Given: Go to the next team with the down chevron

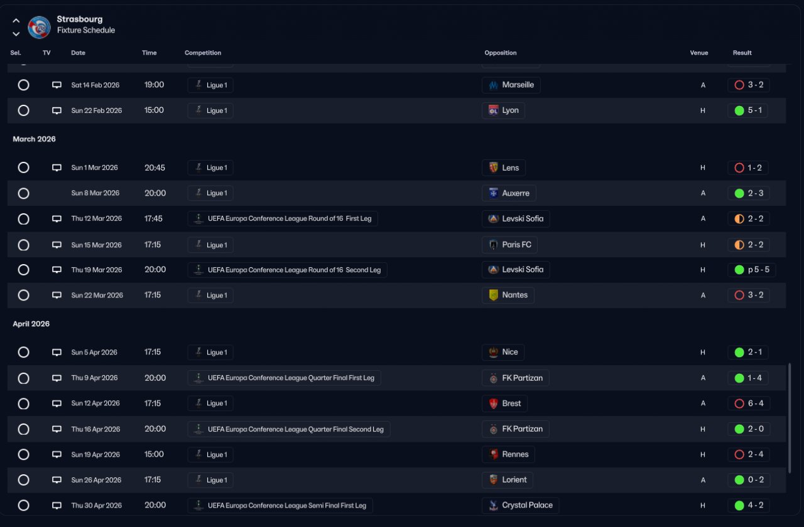Looking at the screenshot, I should [16, 34].
